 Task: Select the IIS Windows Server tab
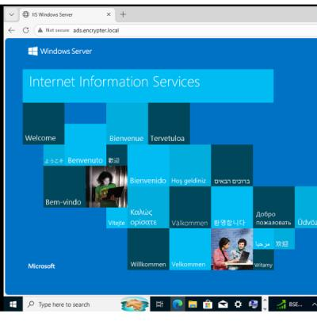[67, 15]
